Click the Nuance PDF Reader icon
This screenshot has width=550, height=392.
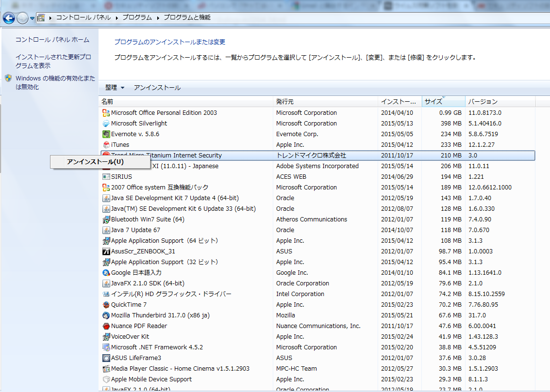106,326
